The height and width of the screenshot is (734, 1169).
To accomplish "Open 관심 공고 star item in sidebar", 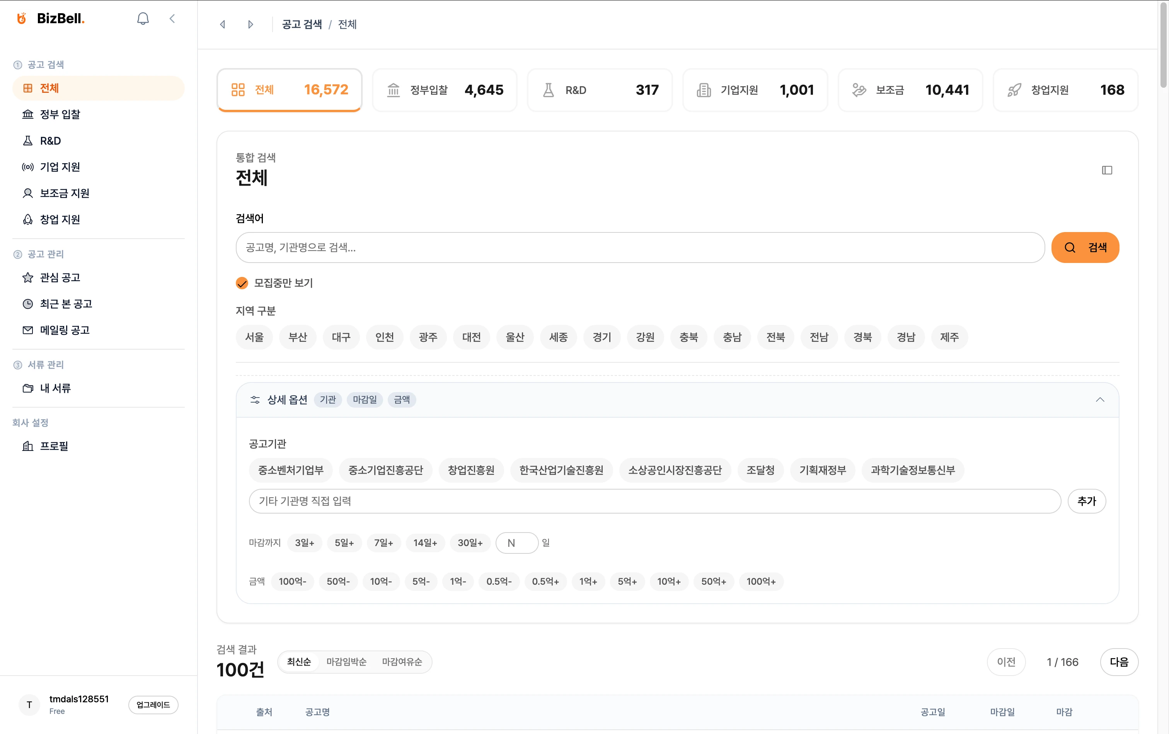I will coord(60,277).
